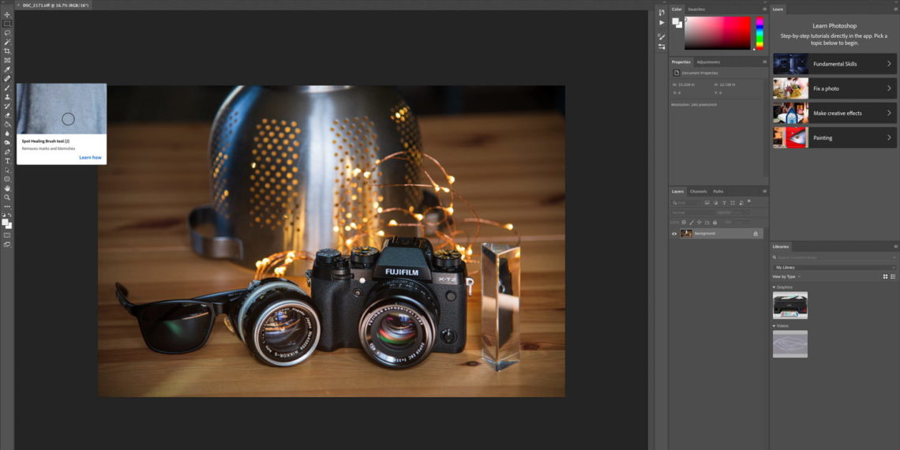Toggle pixel layer filter in Layers panel

707,203
